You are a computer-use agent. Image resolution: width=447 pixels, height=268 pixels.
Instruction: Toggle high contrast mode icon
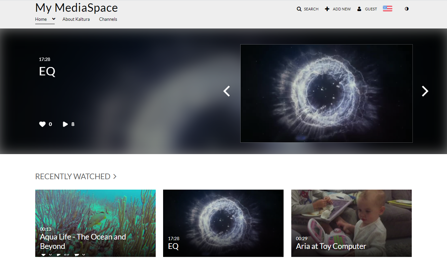[x=407, y=9]
